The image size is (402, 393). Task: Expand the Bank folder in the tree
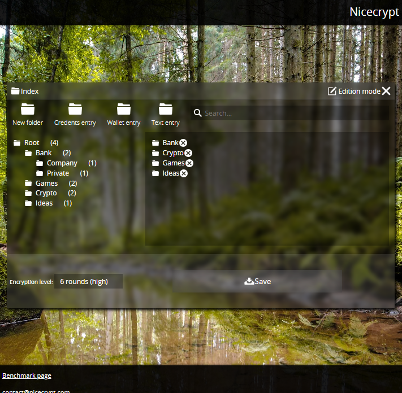(43, 153)
